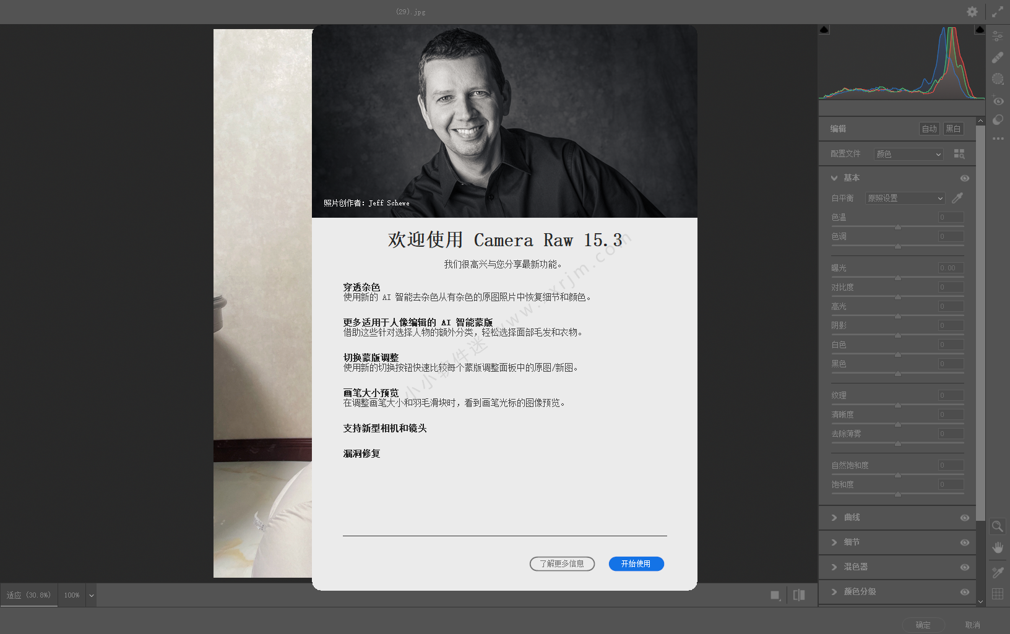Select the Hand pan tool
Screen dimensions: 1010x634
[x=997, y=547]
